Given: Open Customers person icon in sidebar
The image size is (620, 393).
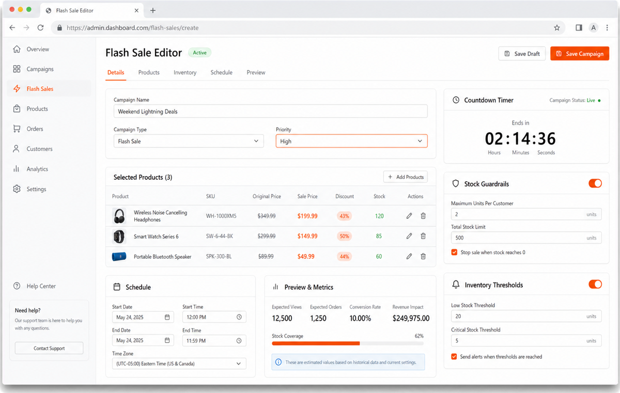Looking at the screenshot, I should coord(17,149).
